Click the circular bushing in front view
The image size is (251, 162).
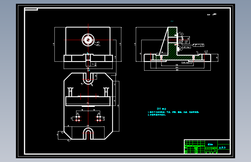point(88,40)
